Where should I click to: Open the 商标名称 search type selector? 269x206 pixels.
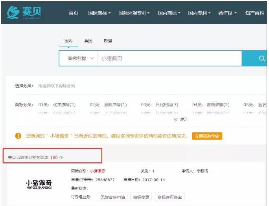[80, 58]
